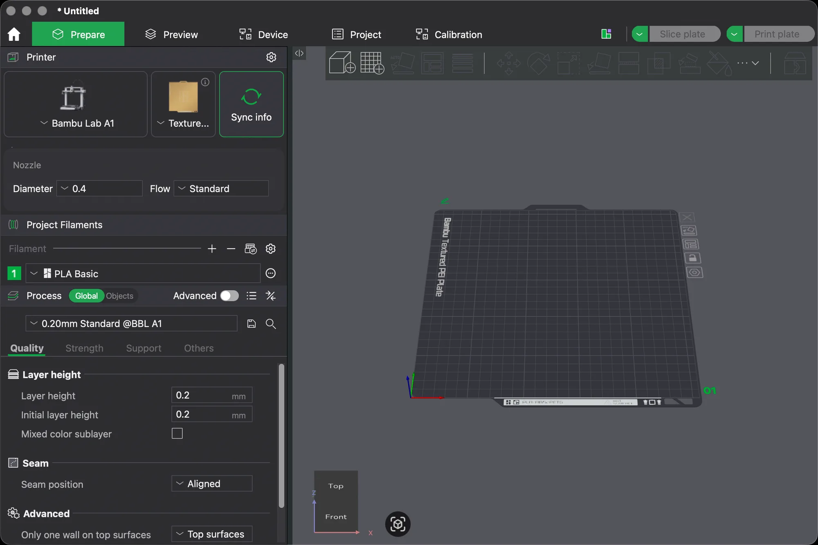Viewport: 818px width, 545px height.
Task: Open the PLA Basic filament dropdown
Action: pos(143,274)
